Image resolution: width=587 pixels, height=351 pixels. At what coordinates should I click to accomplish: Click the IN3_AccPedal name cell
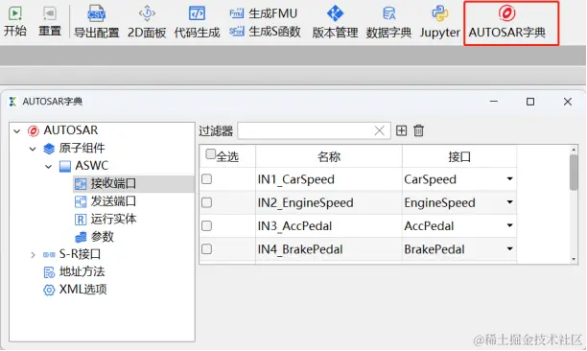click(329, 226)
